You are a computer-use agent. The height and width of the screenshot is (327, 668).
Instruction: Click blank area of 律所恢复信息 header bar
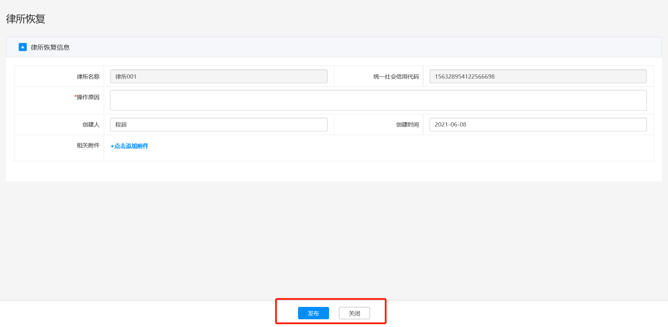click(353, 47)
